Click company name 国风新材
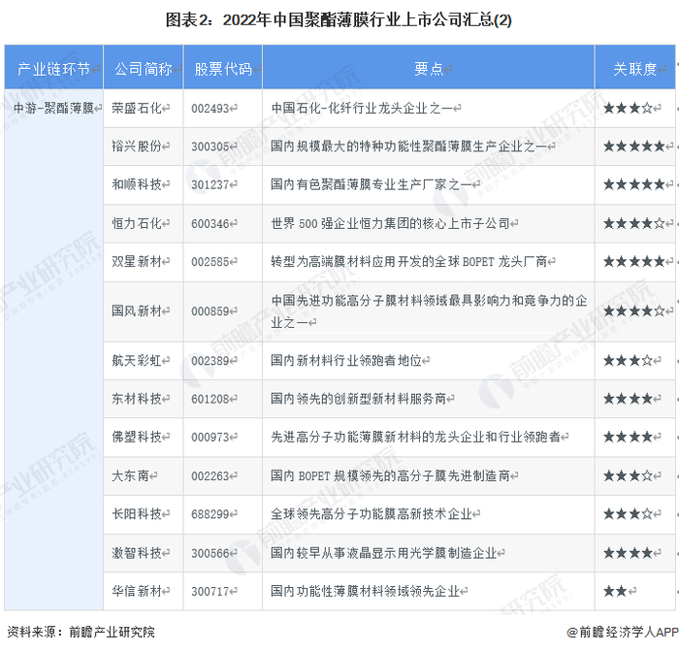Viewport: 679px width, 652px height. point(137,310)
